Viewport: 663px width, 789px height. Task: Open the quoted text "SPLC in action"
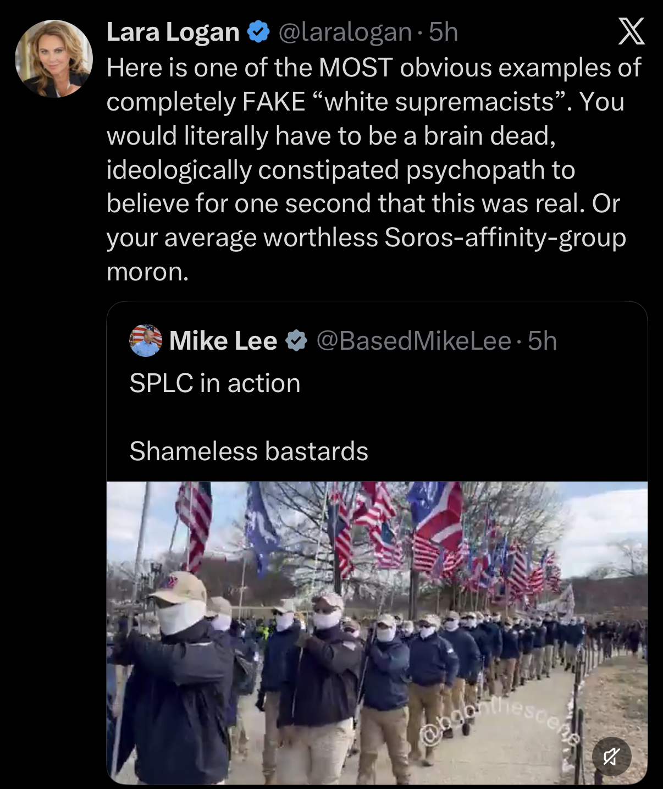click(215, 383)
